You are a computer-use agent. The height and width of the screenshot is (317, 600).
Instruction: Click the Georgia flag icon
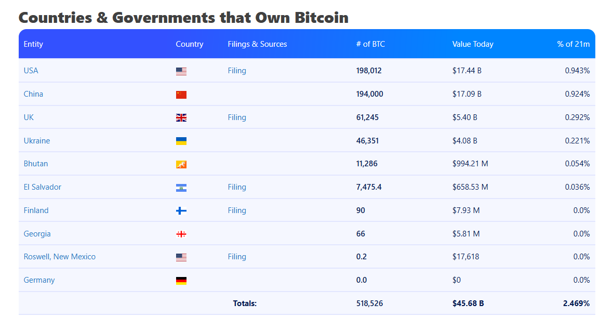[181, 234]
